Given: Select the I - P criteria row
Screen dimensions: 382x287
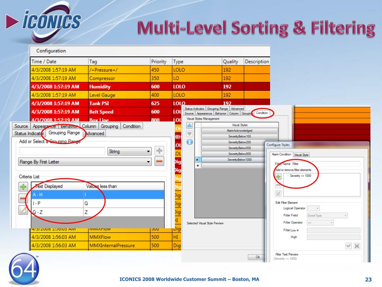Looking at the screenshot, I should (98, 203).
